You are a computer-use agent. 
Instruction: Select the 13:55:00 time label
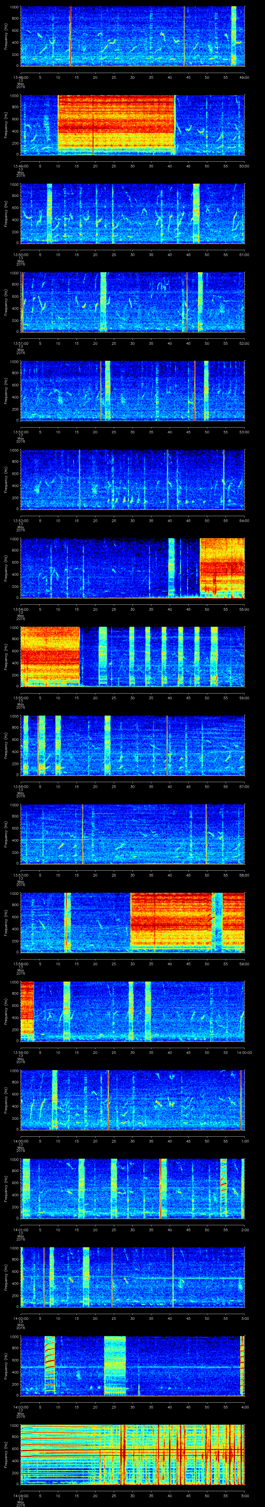coord(20,698)
